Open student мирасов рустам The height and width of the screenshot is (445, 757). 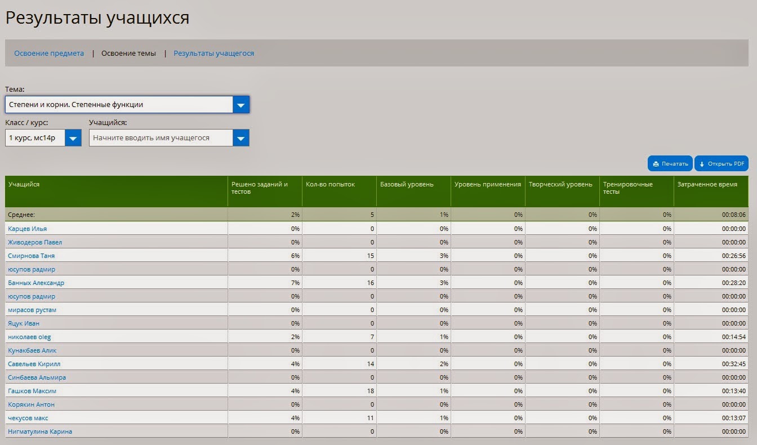click(x=32, y=310)
